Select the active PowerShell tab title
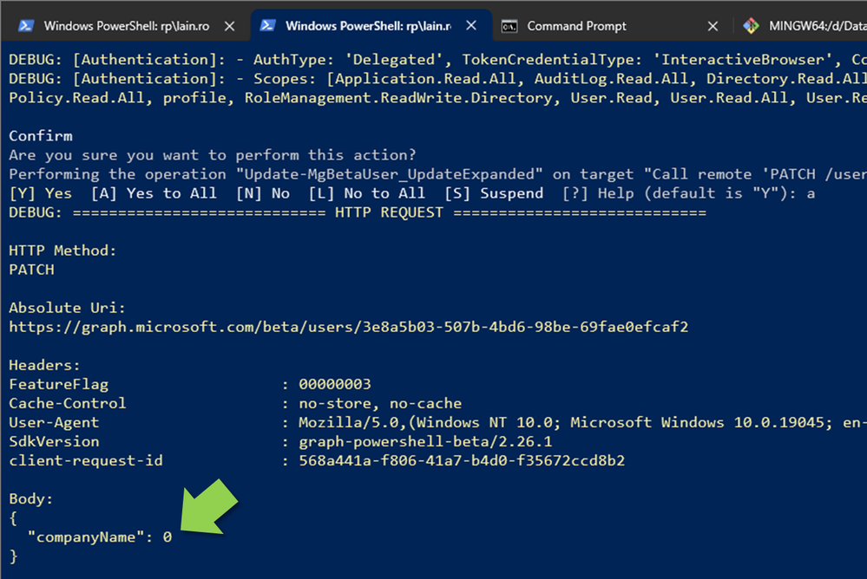The width and height of the screenshot is (867, 579). (368, 26)
